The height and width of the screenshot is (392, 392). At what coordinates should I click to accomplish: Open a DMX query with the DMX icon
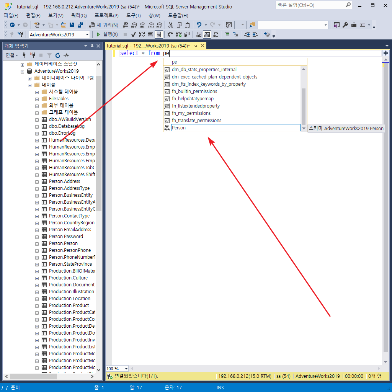click(x=142, y=25)
